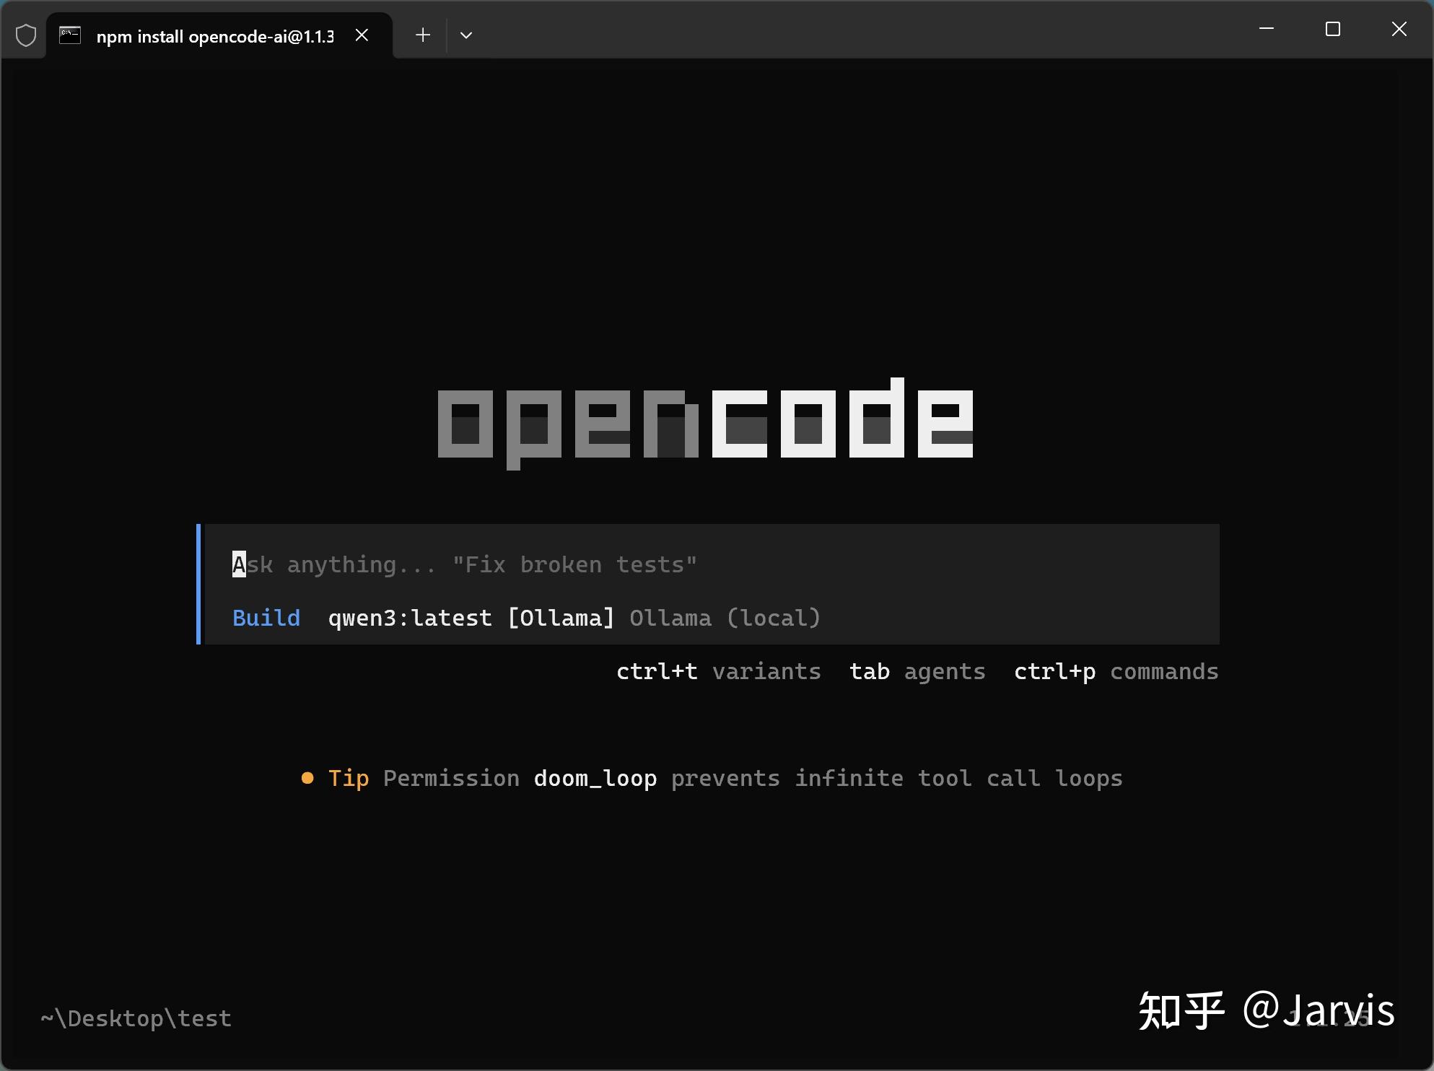The image size is (1434, 1071).
Task: Open commands via the ctrl+p commands hint
Action: pyautogui.click(x=1116, y=671)
